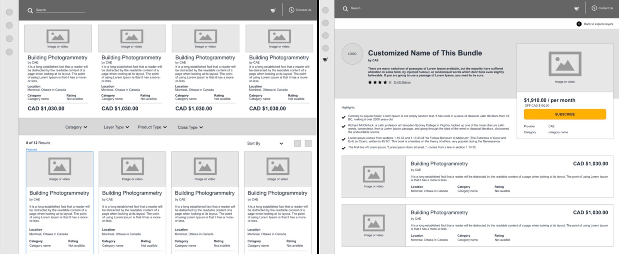Open the Featured card's image or video thumbnail
This screenshot has height=254, width=619.
coord(60,169)
